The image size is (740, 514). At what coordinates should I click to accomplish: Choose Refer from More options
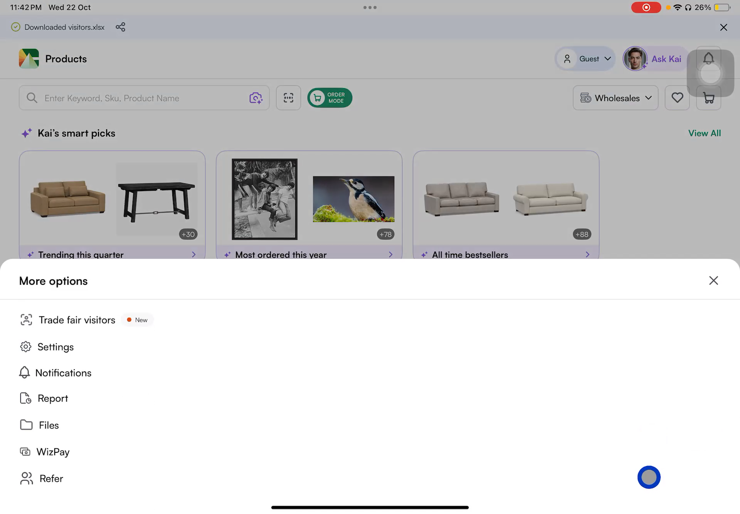(50, 478)
